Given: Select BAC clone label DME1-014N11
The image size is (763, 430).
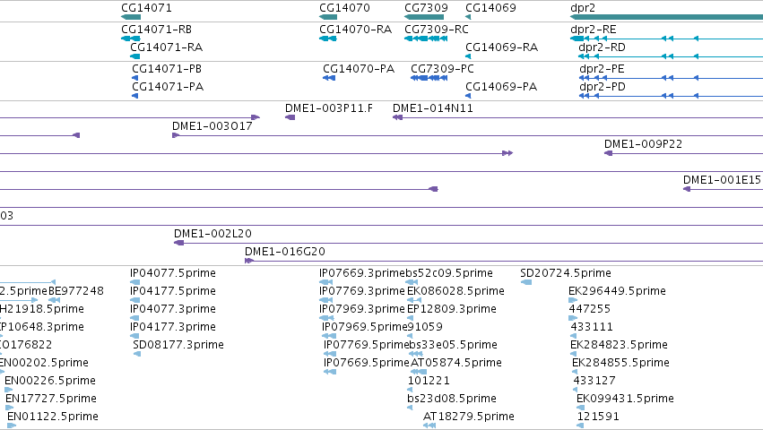Looking at the screenshot, I should pyautogui.click(x=432, y=108).
